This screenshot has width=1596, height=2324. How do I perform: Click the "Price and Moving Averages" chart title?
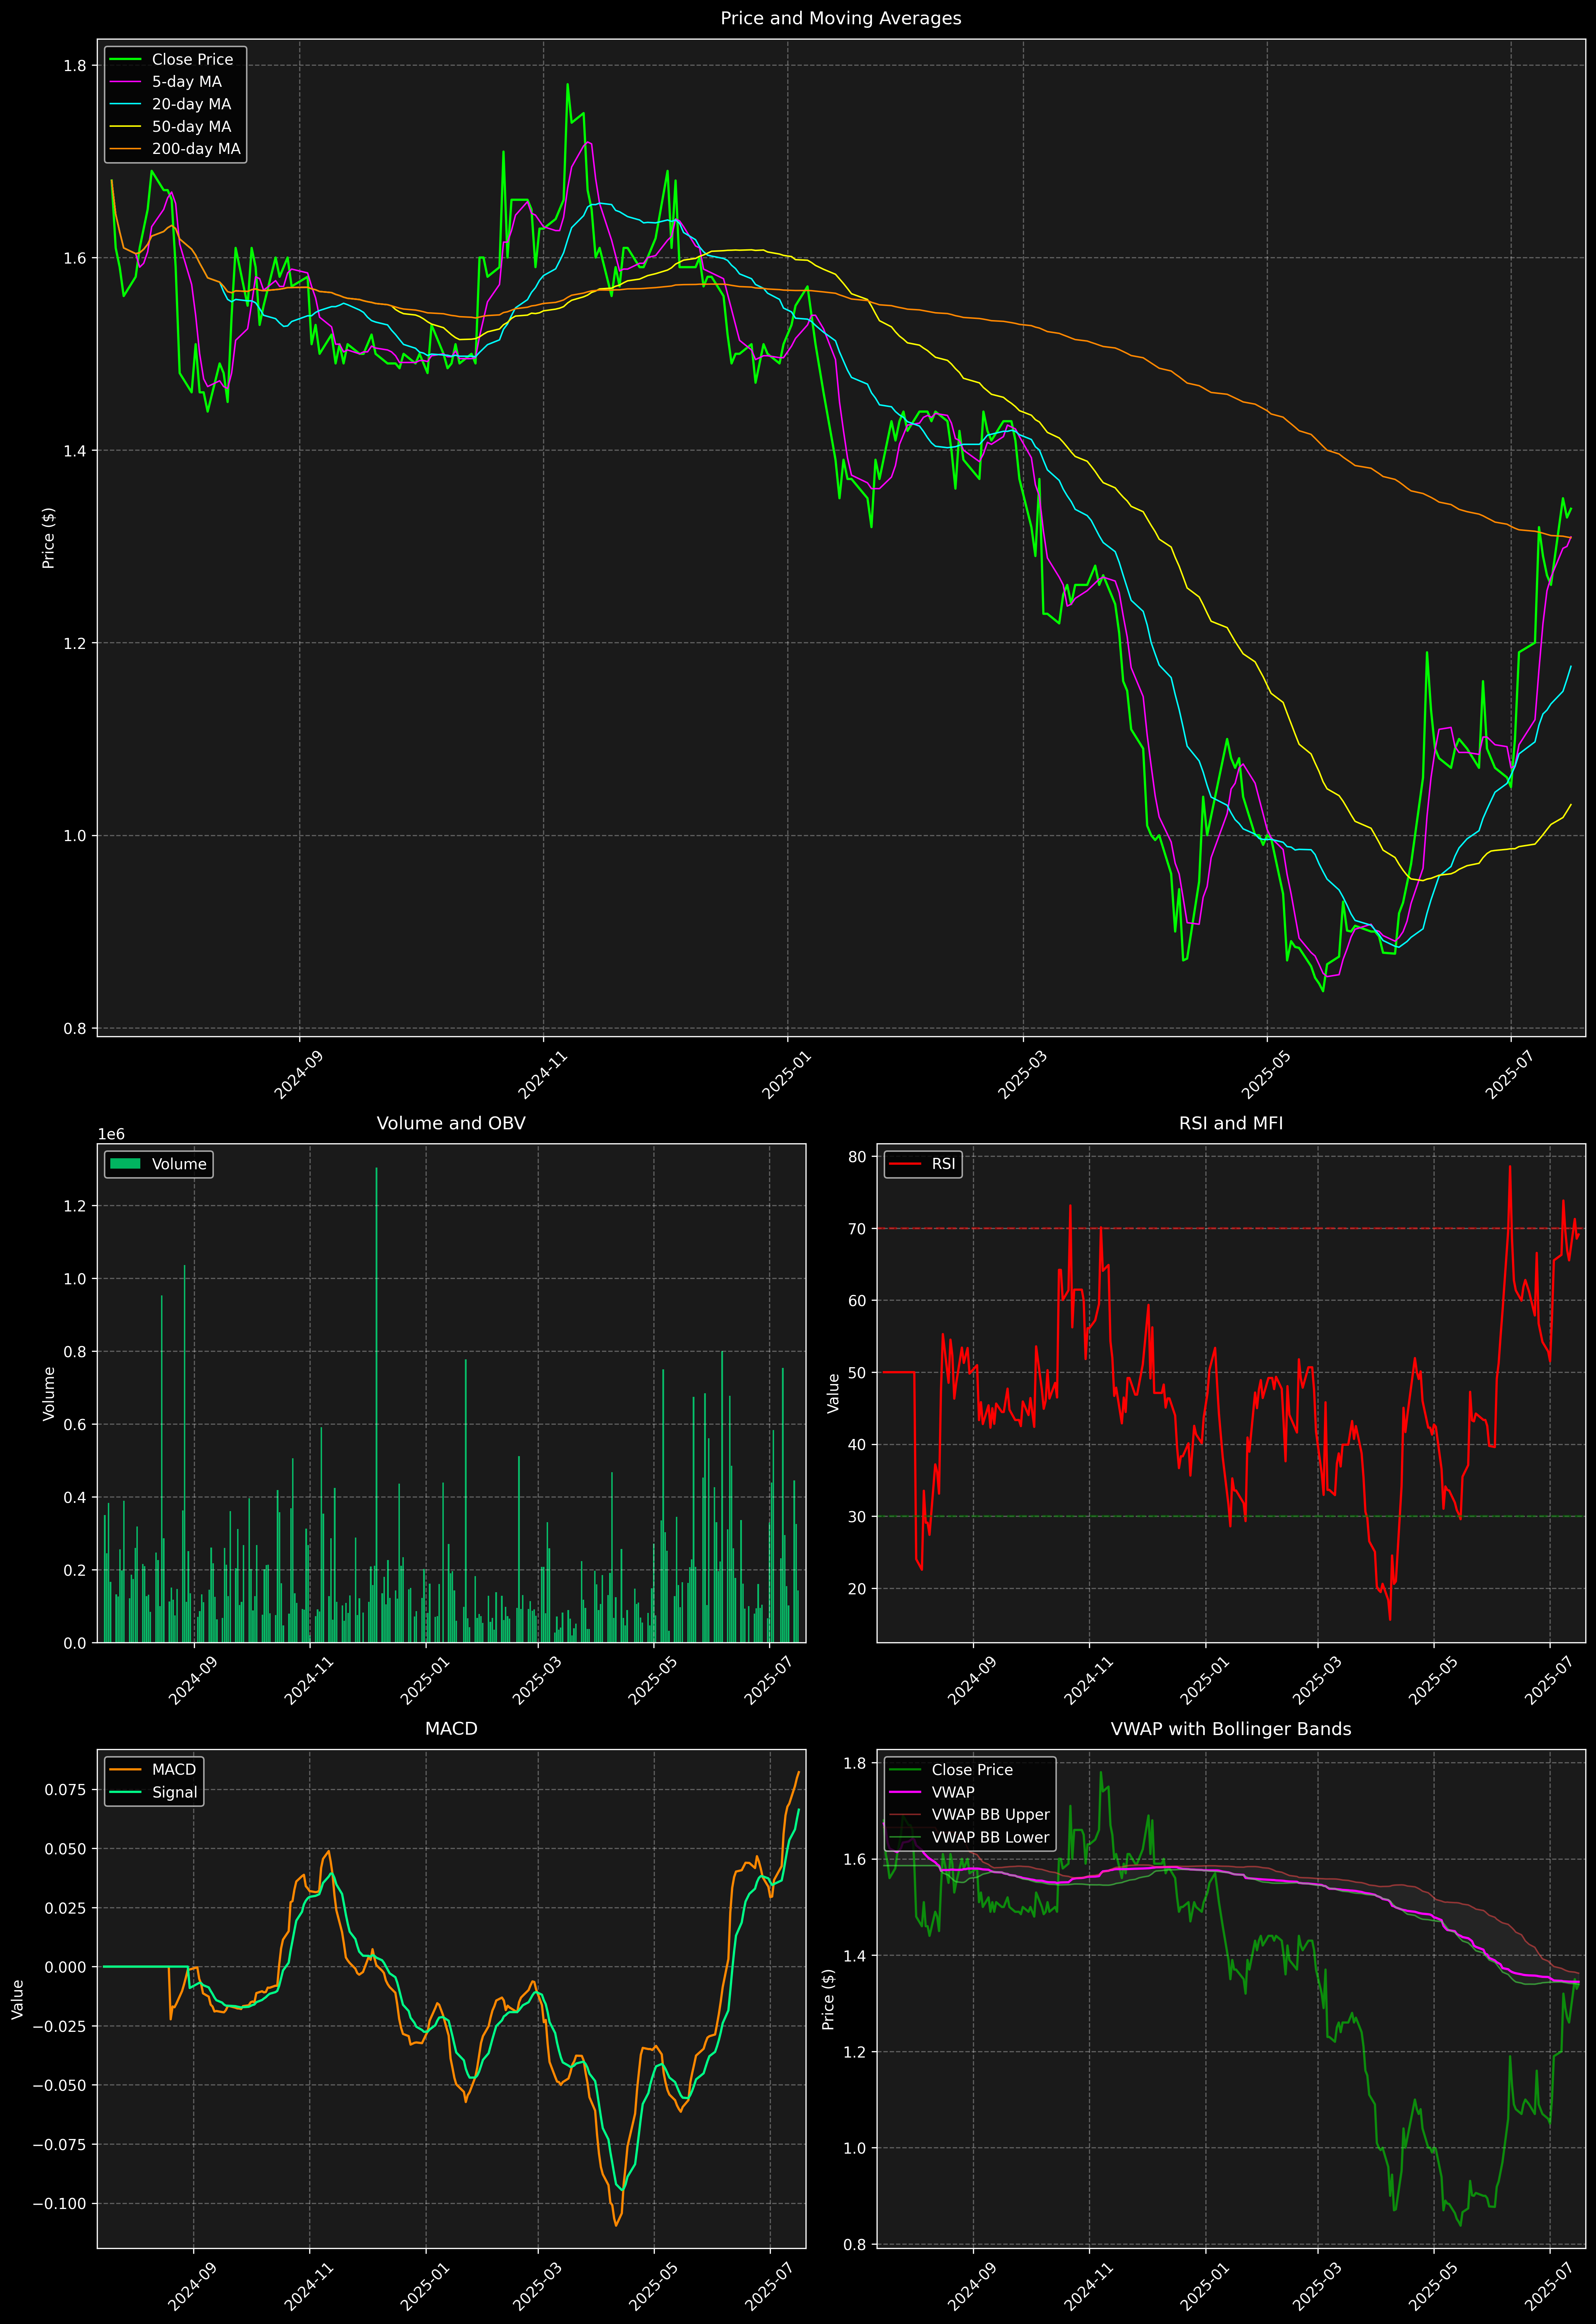840,18
